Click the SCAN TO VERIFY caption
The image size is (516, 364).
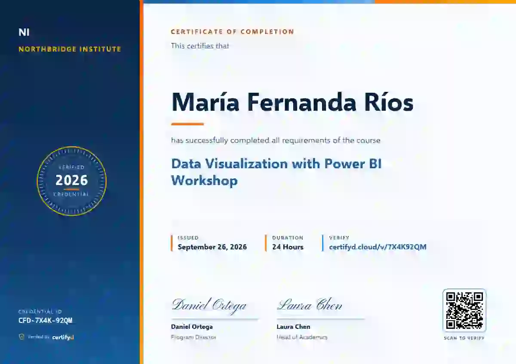point(464,338)
